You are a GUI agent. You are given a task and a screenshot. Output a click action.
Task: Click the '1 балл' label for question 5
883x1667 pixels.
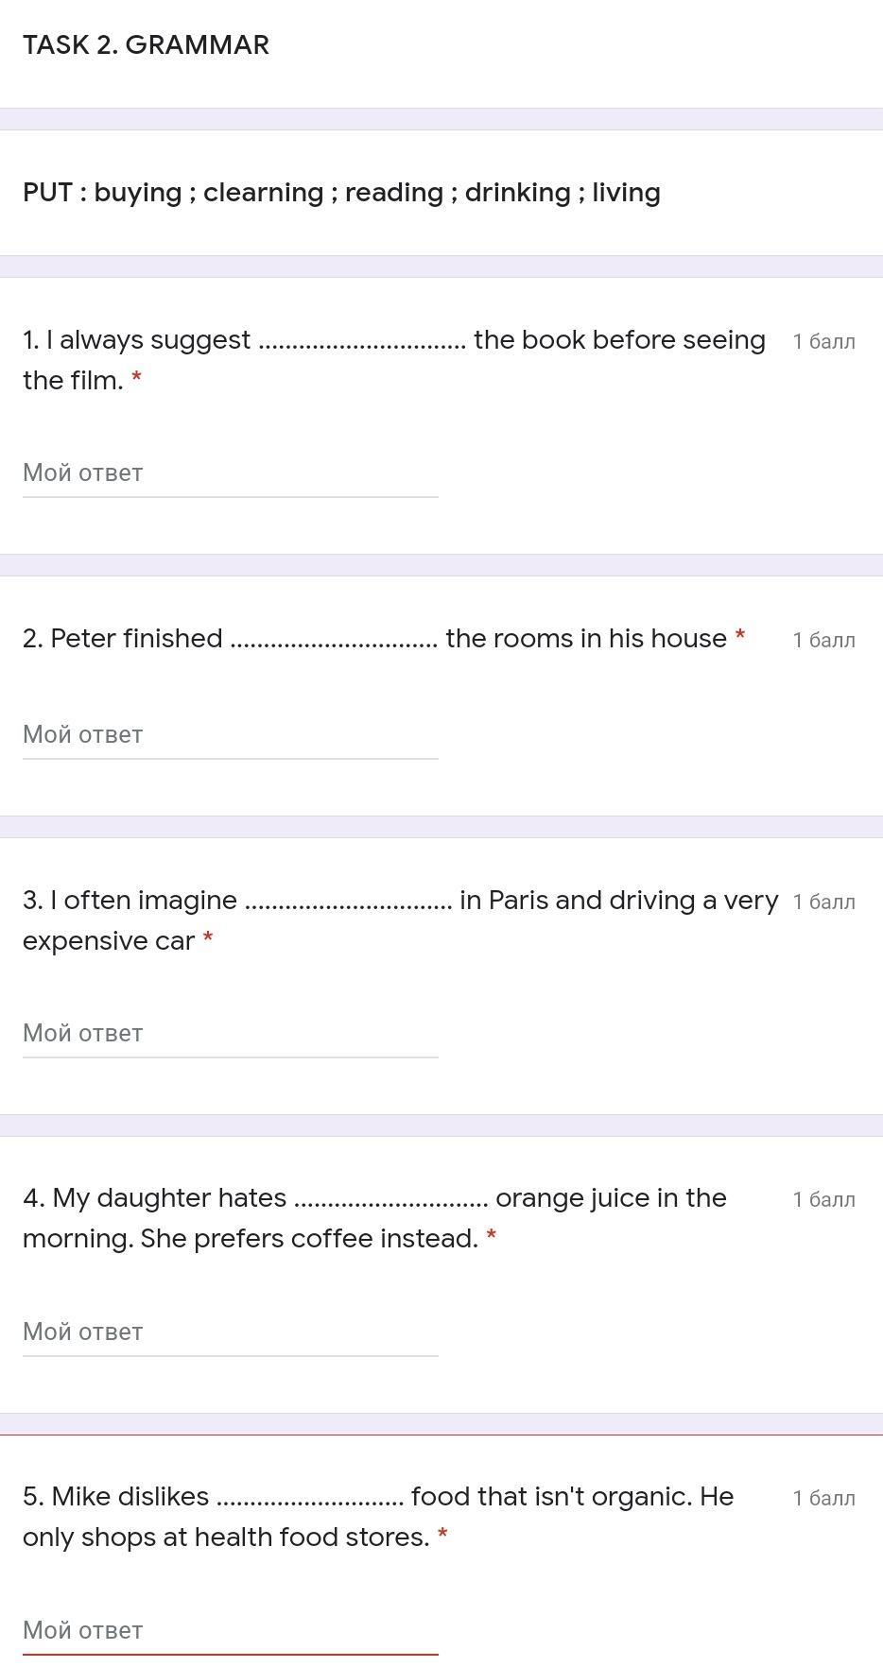click(x=823, y=1499)
